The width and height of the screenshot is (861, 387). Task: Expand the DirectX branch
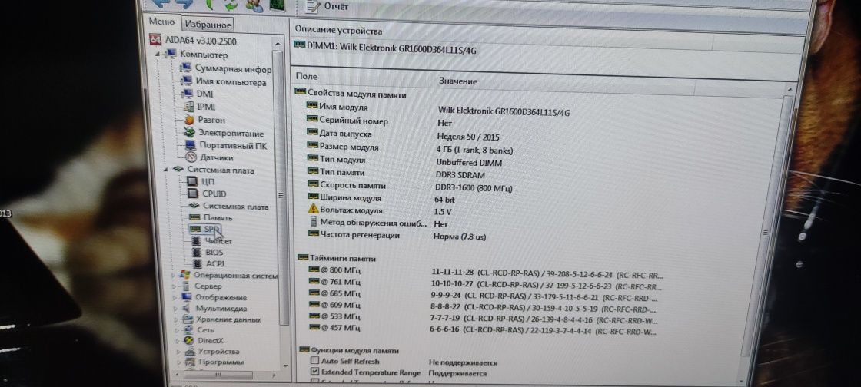tap(178, 340)
